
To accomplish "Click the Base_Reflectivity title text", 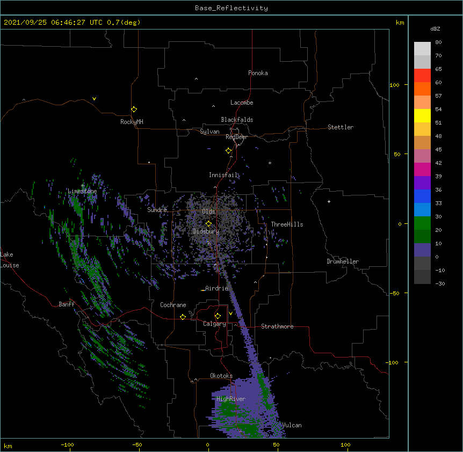I will tap(231, 8).
